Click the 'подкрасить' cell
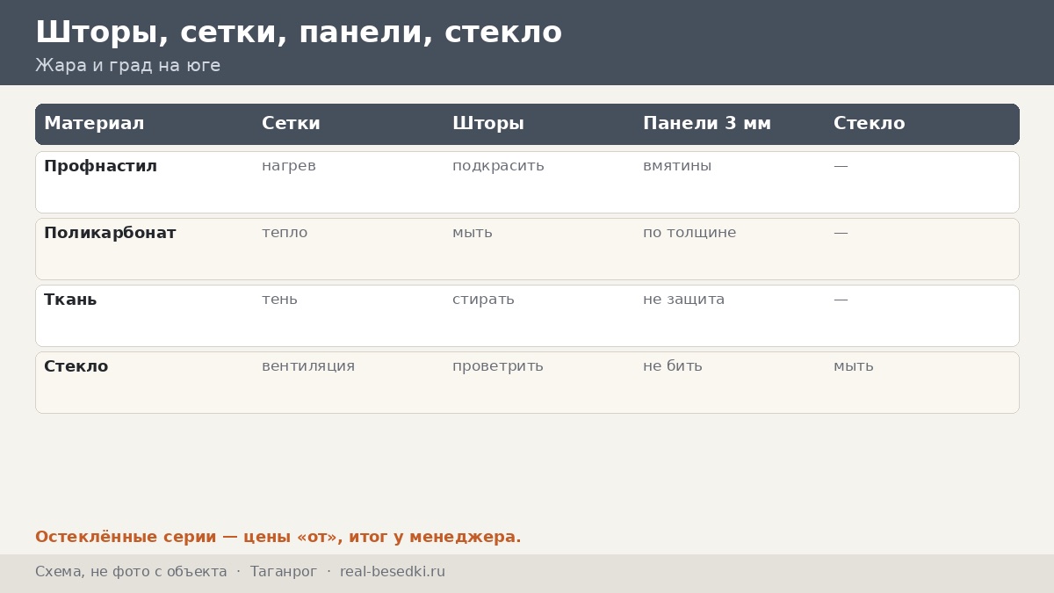 tap(498, 166)
